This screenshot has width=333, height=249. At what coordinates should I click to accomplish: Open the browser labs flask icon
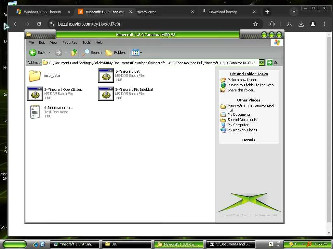pos(289,24)
